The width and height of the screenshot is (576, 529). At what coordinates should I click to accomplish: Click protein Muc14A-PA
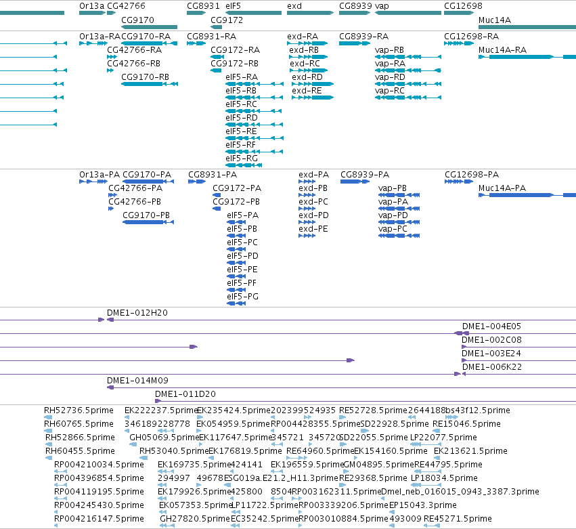(527, 195)
